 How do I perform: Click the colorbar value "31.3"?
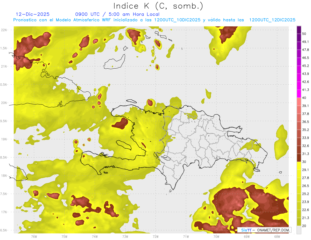[306, 154]
